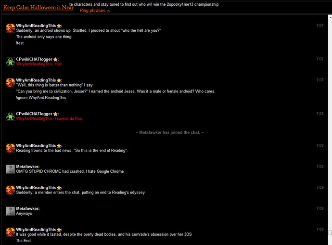Image resolution: width=332 pixels, height=245 pixels.
Task: Open the Ping phrases link
Action: click(x=92, y=11)
